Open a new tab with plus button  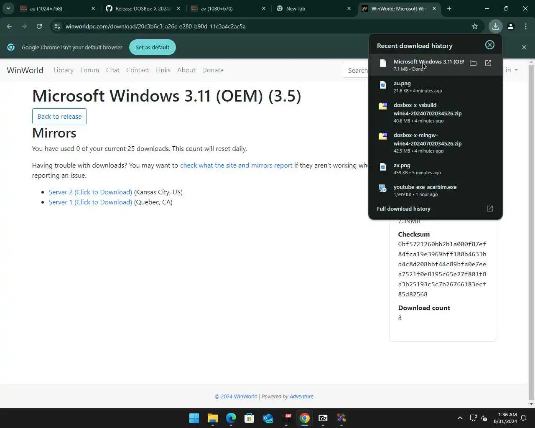tap(449, 8)
